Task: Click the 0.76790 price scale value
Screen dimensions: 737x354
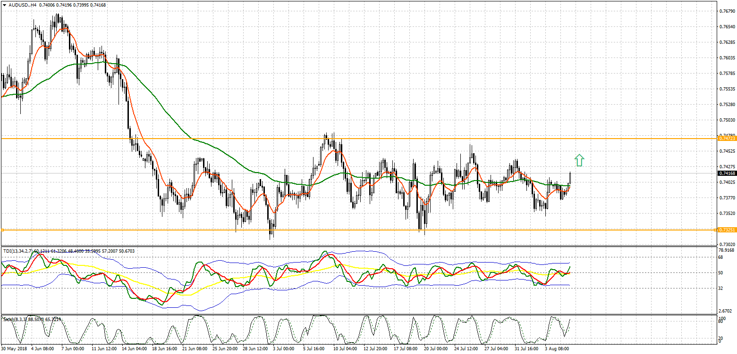Action: pos(726,11)
